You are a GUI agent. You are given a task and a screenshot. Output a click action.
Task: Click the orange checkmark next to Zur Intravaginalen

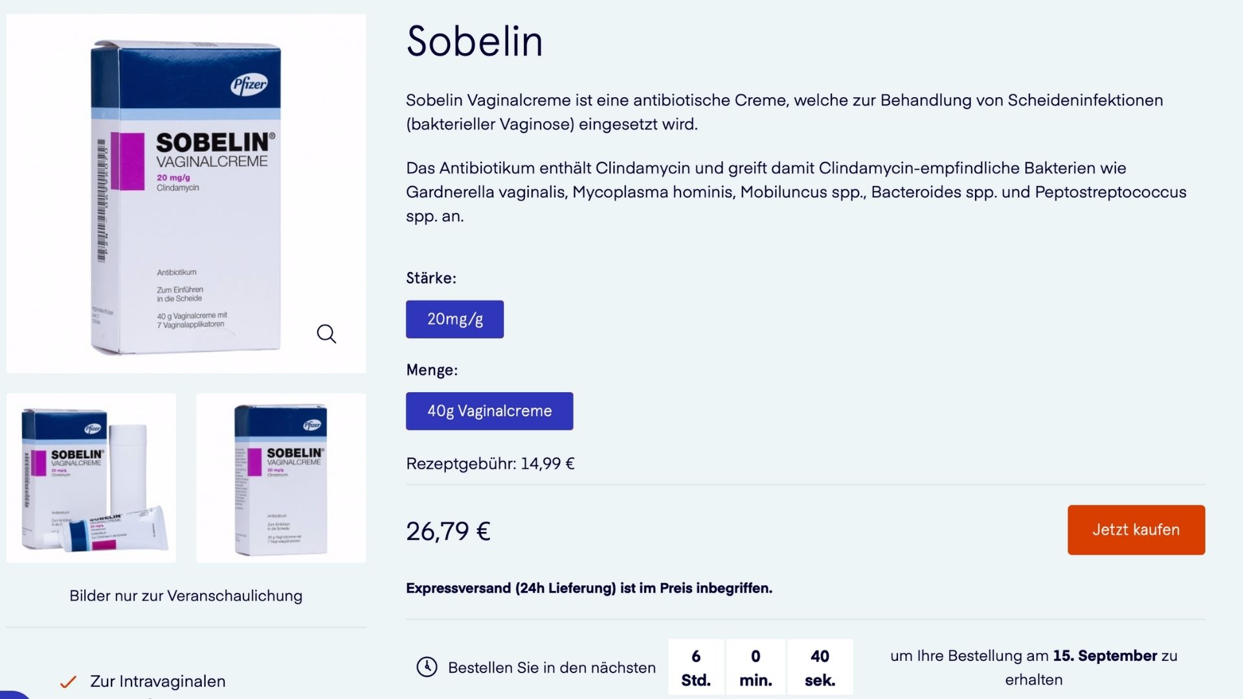[x=68, y=682]
